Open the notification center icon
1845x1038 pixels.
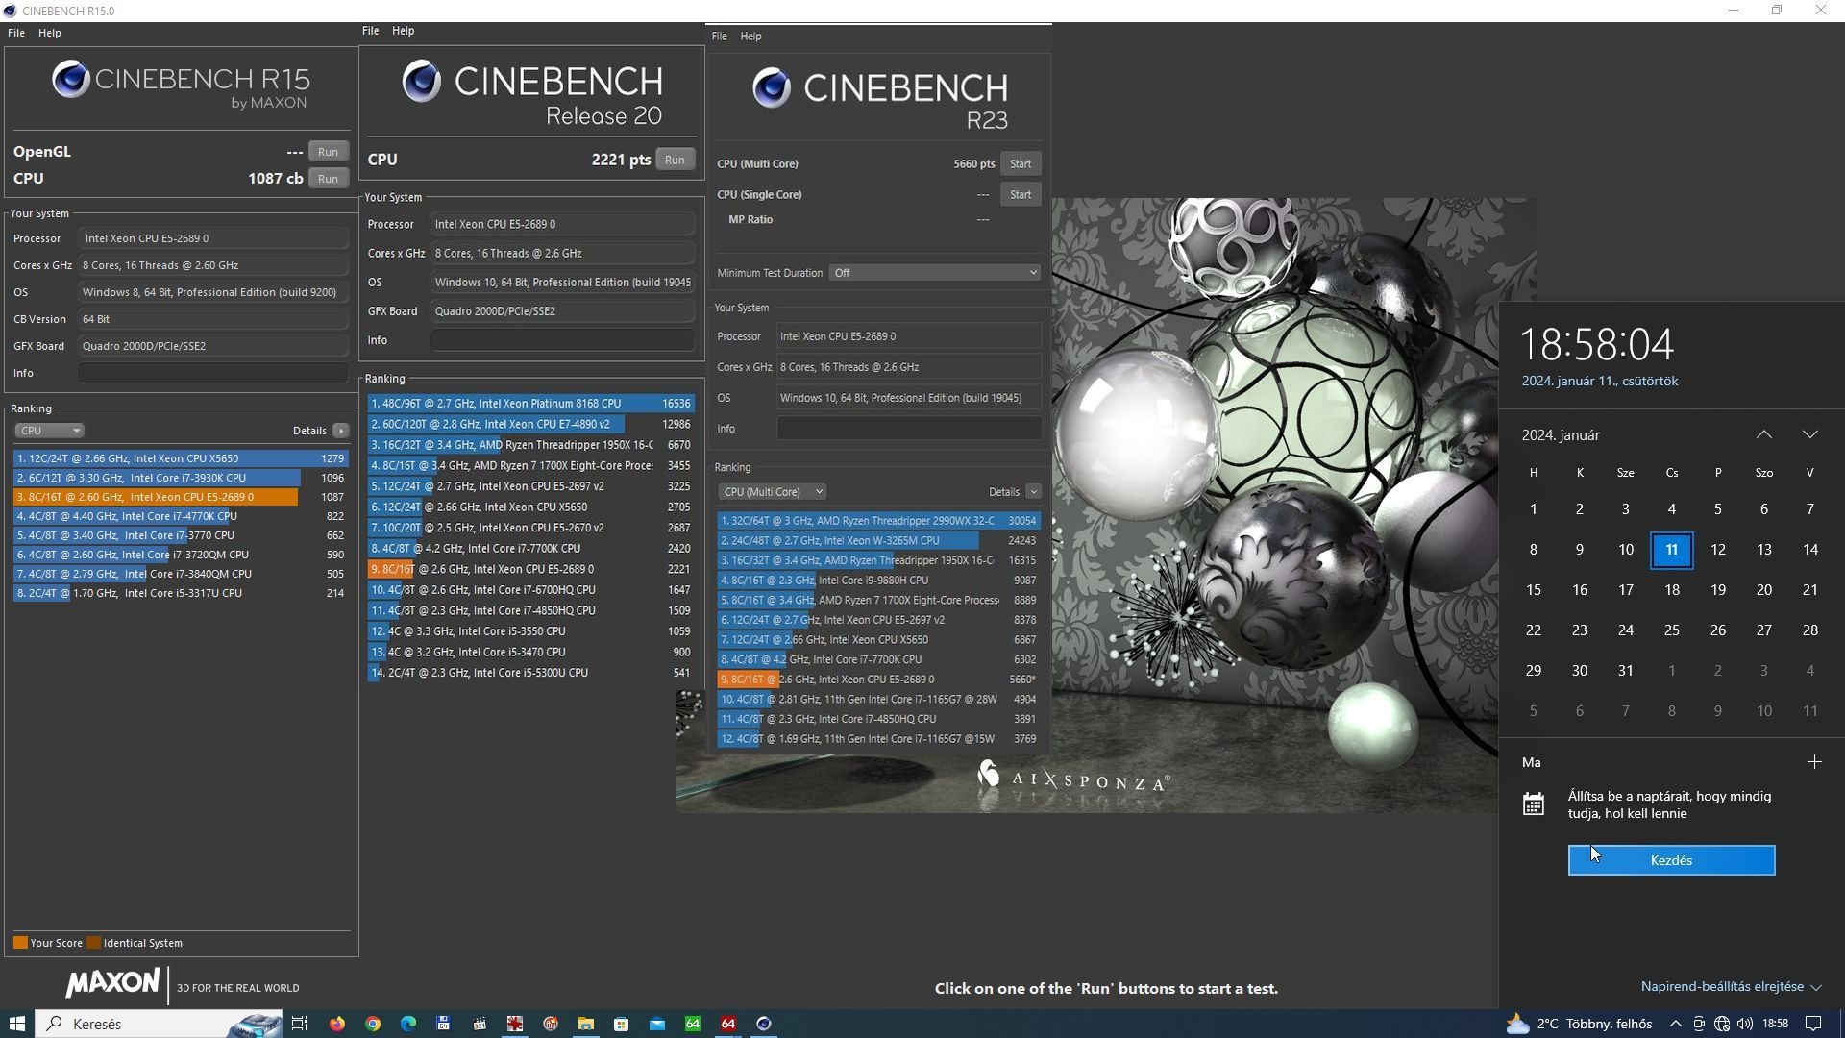[x=1813, y=1024]
